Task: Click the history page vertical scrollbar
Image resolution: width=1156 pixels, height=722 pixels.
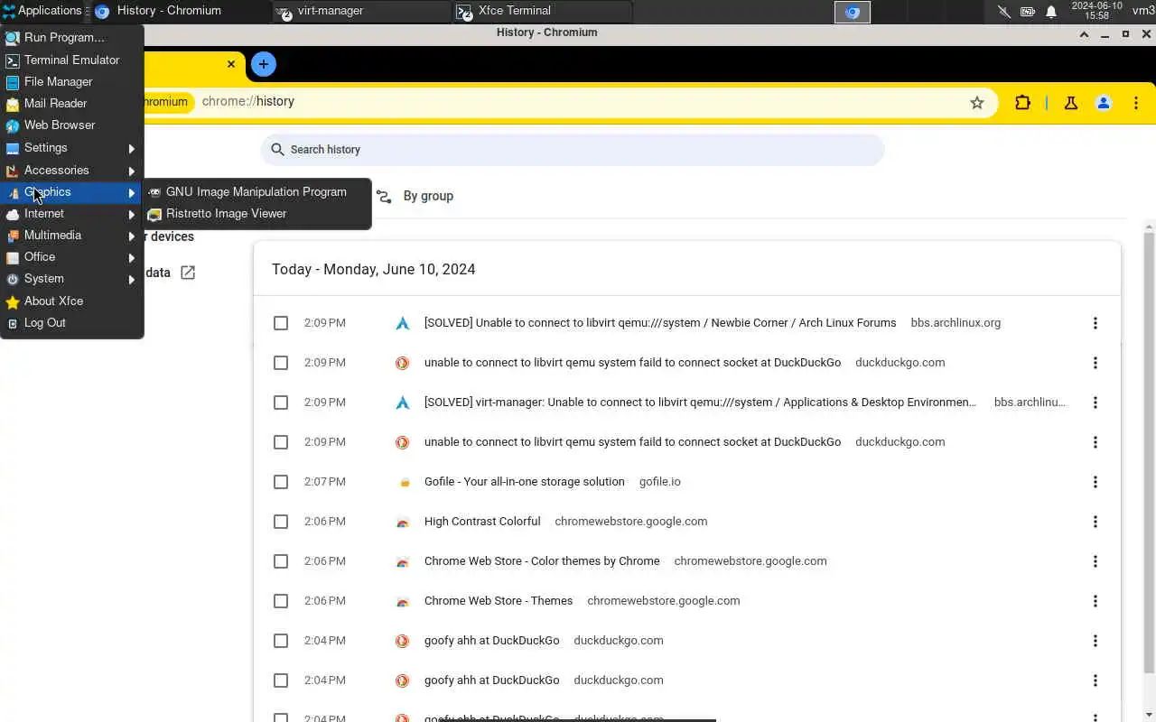Action: 1149,451
